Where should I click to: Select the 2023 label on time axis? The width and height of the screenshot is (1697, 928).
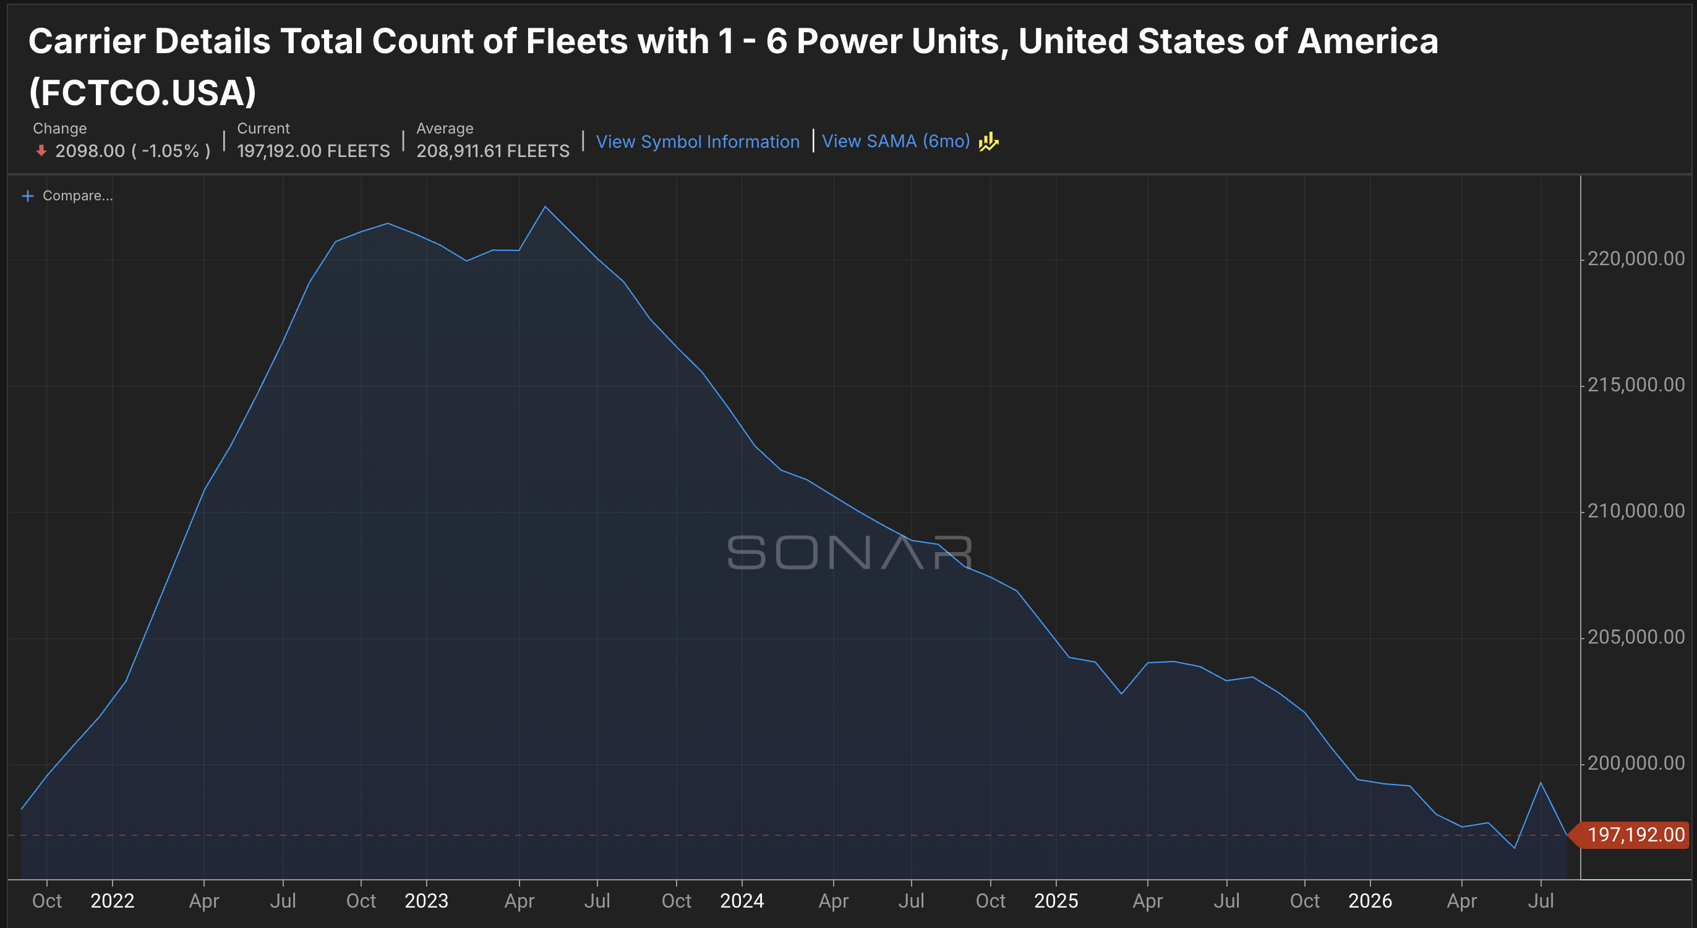(x=426, y=900)
